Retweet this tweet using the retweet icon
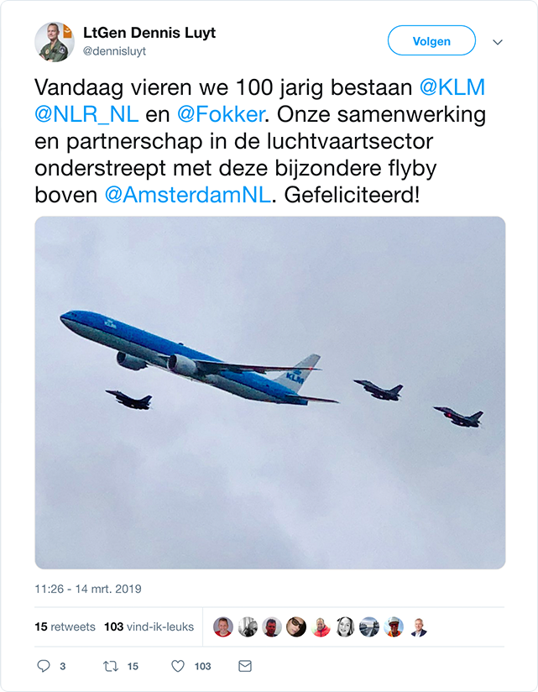 [108, 666]
